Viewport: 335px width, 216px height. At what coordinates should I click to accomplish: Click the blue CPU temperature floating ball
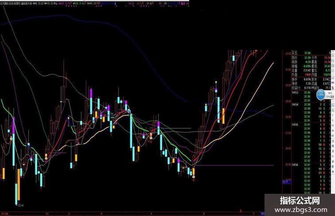[320, 95]
